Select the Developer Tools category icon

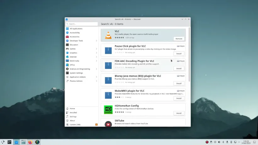click(x=67, y=41)
